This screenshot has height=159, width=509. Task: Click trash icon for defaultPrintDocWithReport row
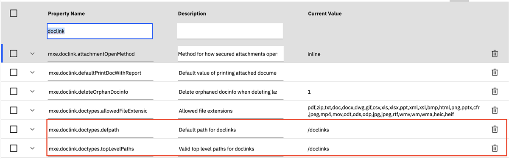point(494,73)
